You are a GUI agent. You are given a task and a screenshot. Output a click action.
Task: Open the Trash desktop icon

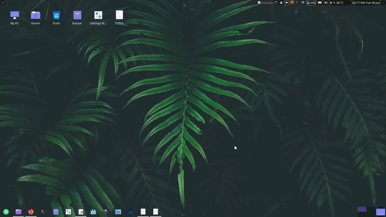tap(56, 15)
